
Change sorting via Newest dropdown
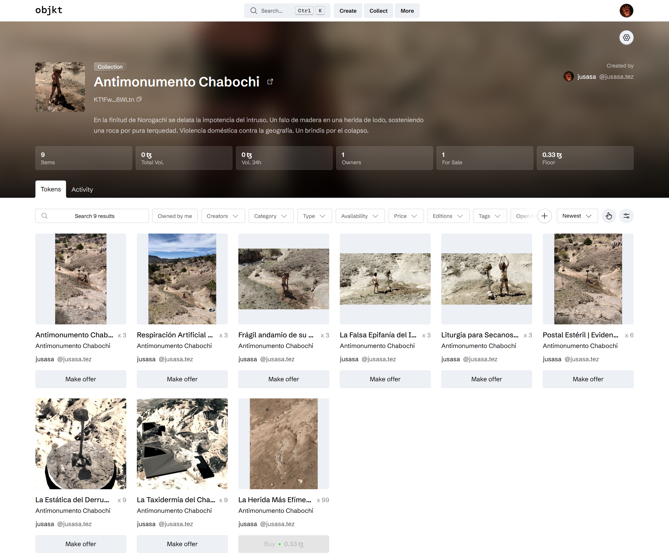tap(577, 216)
